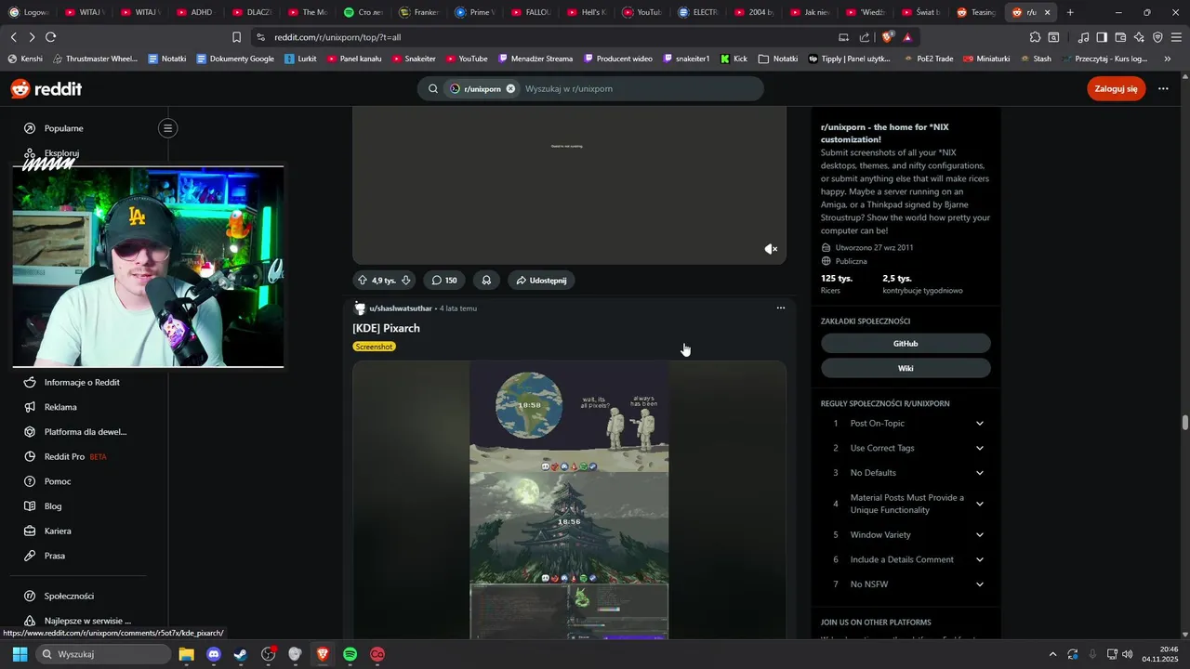
Task: Click the GitHub community bookmark button
Action: coord(906,344)
